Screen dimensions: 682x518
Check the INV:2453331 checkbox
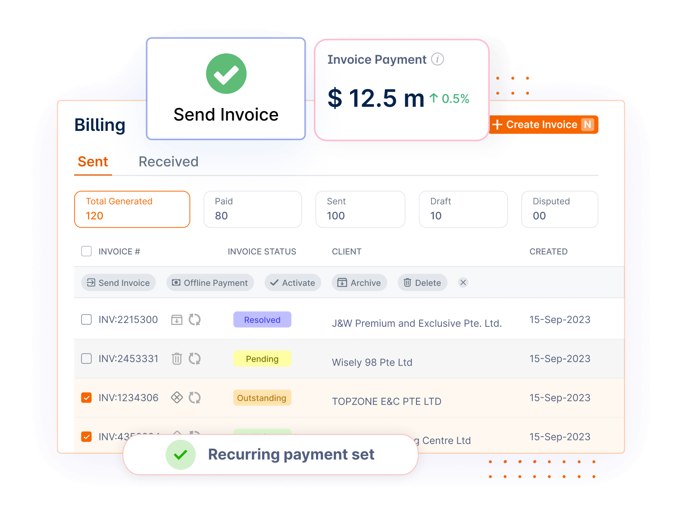click(87, 359)
